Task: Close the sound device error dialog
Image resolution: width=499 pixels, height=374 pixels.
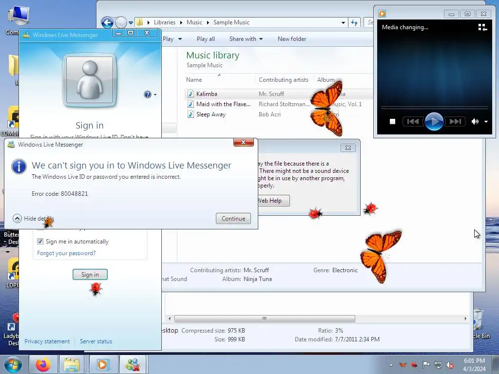Action: (348, 148)
